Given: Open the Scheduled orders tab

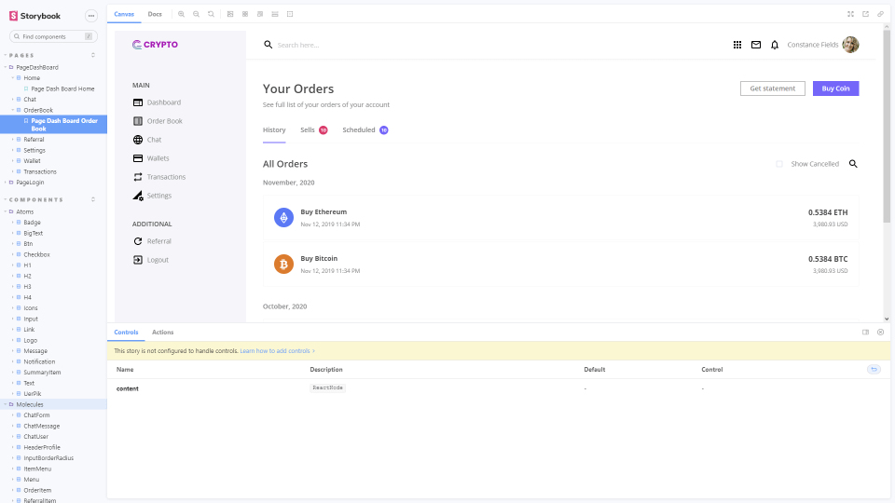Looking at the screenshot, I should point(365,130).
